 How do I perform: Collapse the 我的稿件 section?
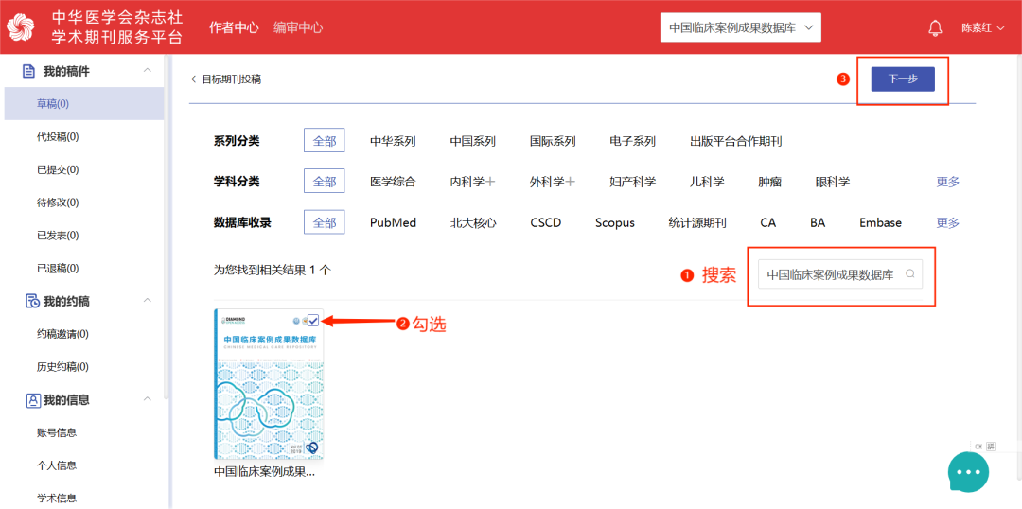[148, 70]
